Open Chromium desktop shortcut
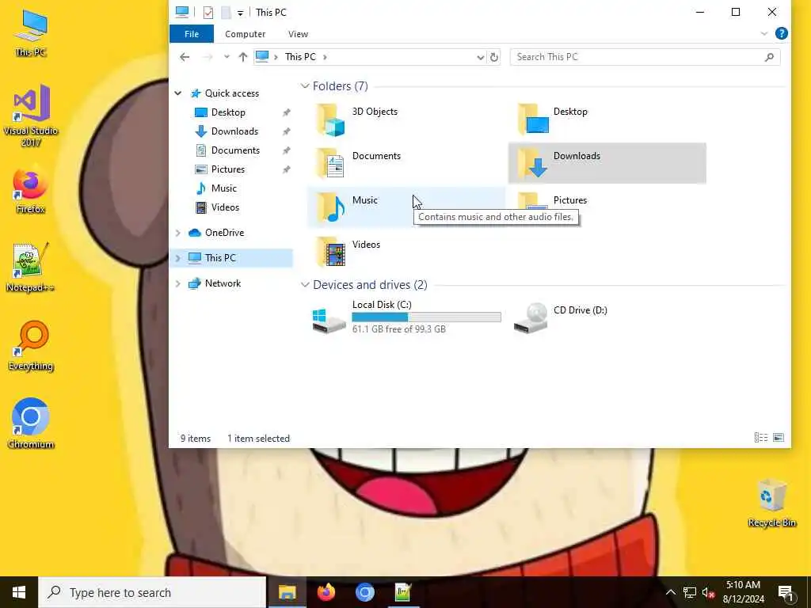Image resolution: width=811 pixels, height=608 pixels. [31, 423]
